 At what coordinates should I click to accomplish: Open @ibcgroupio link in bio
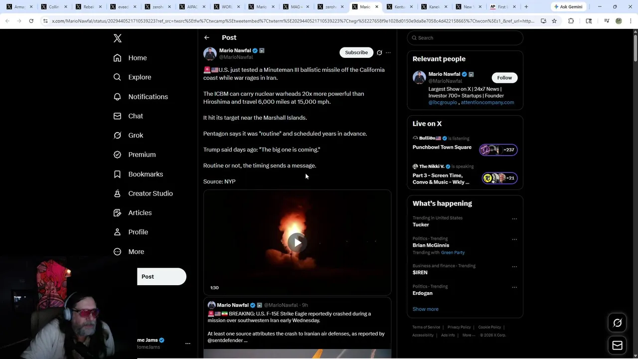click(x=443, y=102)
